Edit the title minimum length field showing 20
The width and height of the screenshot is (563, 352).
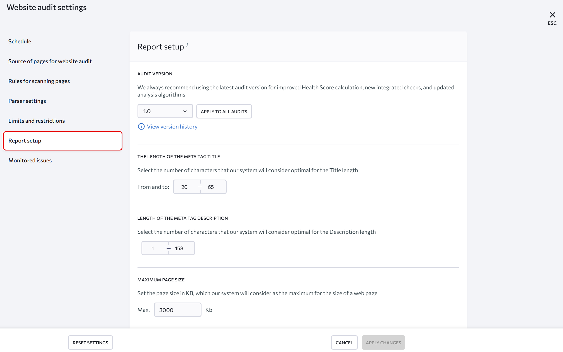(187, 187)
